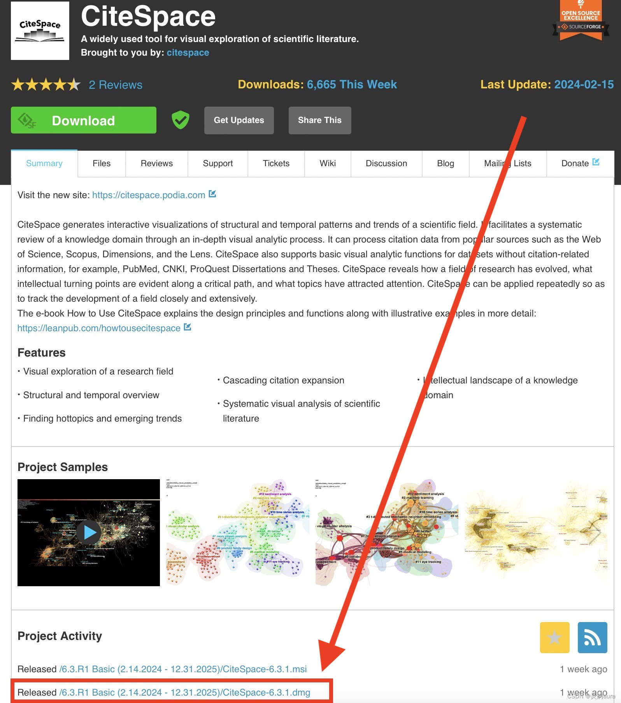Open the colorful cluster sample thumbnail

(x=238, y=533)
